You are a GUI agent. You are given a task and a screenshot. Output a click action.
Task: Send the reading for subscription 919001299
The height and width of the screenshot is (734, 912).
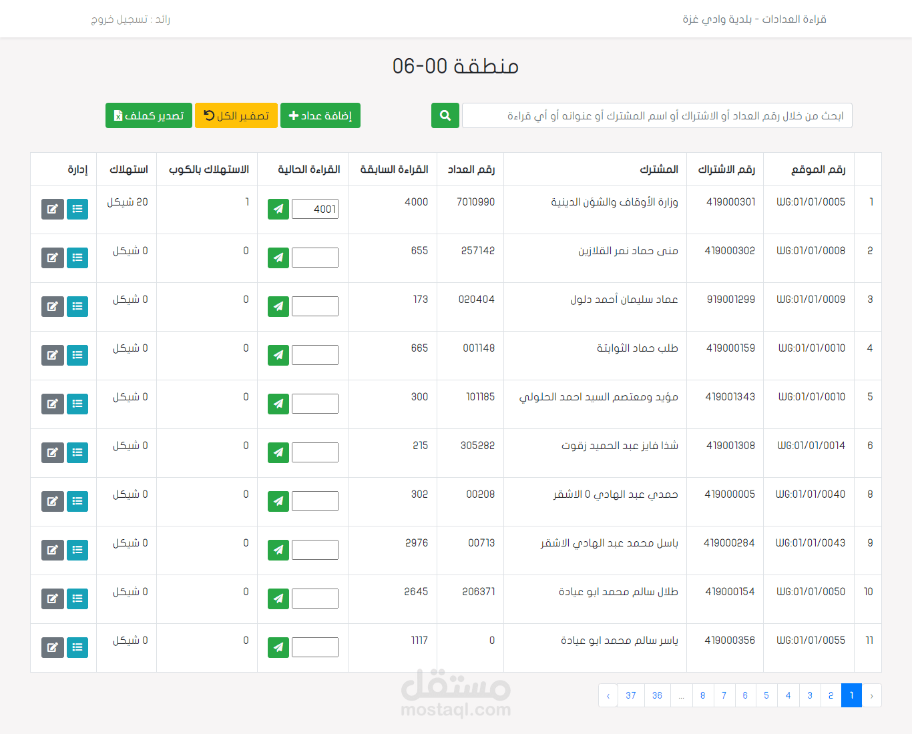[x=278, y=306]
